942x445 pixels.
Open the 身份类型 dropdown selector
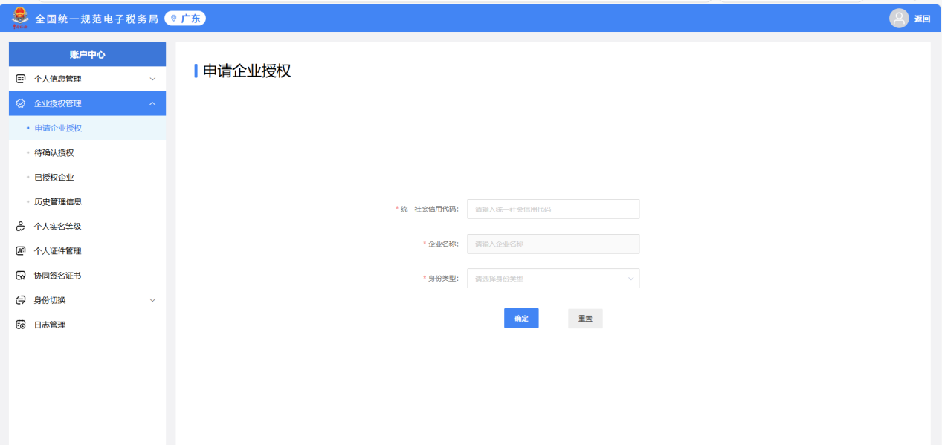coord(552,279)
